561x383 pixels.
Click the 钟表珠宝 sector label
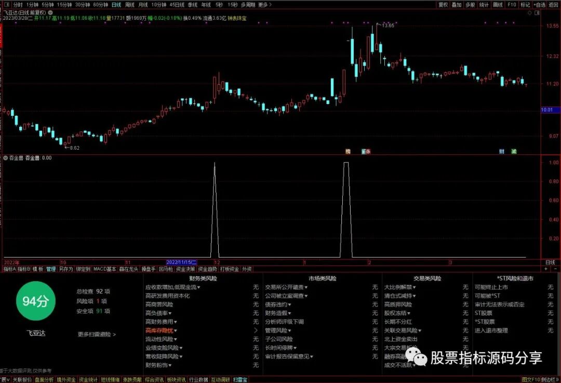237,18
